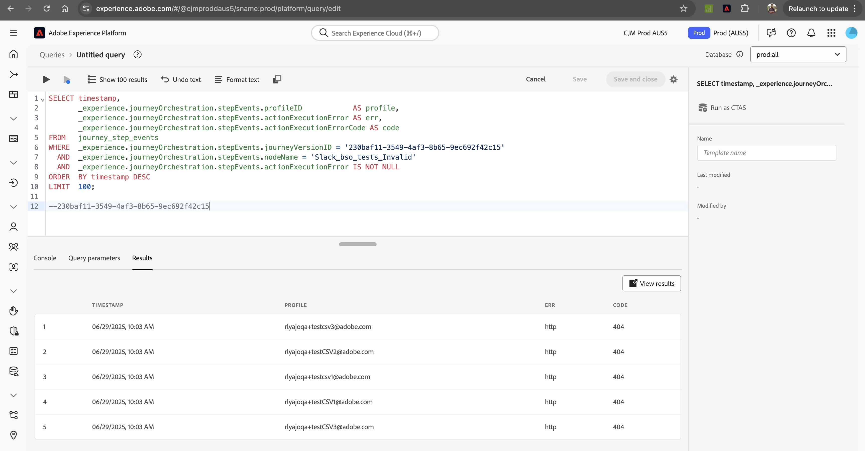Open the prod:all database dropdown

pos(798,54)
